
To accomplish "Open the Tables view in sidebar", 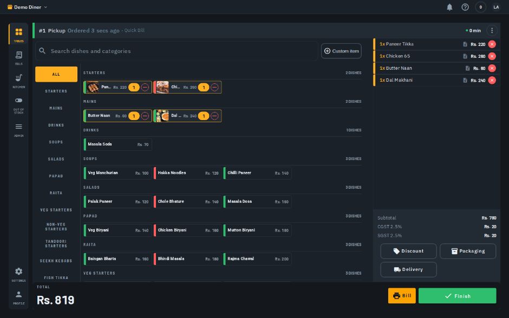I will tap(18, 35).
